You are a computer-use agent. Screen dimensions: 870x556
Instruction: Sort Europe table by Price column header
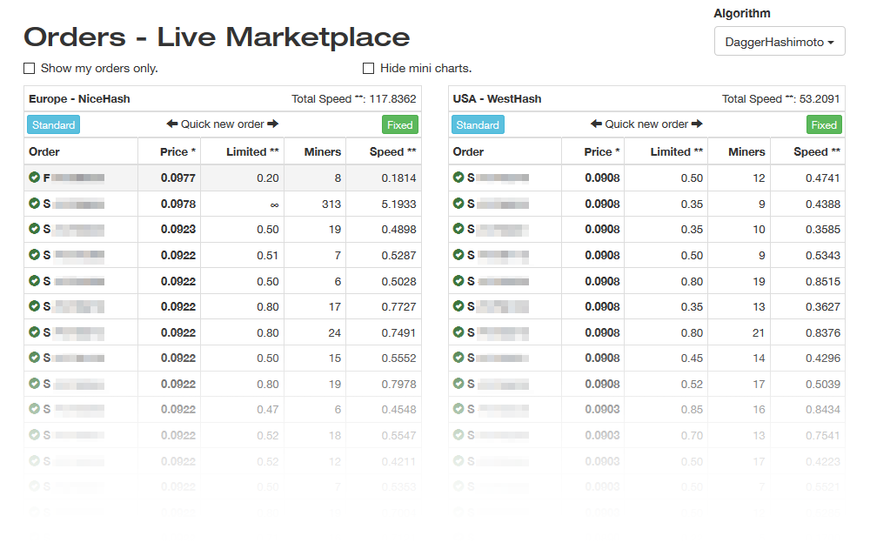pos(177,151)
